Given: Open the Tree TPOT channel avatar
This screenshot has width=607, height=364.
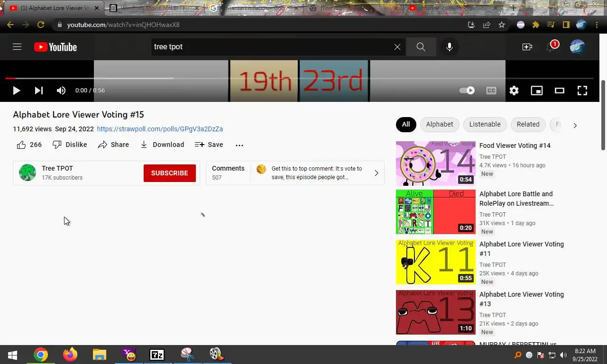Looking at the screenshot, I should pos(28,173).
